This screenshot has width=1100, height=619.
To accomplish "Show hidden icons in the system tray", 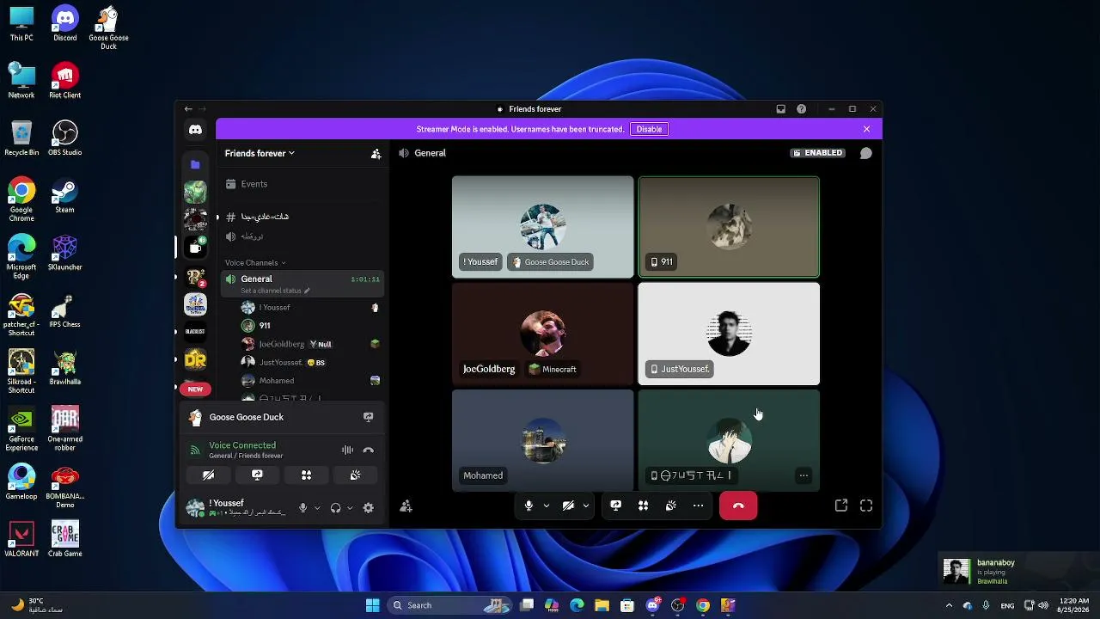I will (949, 605).
